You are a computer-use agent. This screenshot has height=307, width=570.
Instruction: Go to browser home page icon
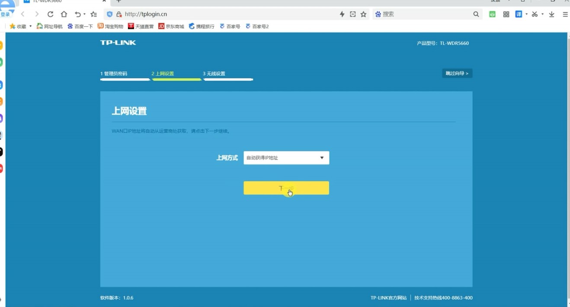pos(64,14)
